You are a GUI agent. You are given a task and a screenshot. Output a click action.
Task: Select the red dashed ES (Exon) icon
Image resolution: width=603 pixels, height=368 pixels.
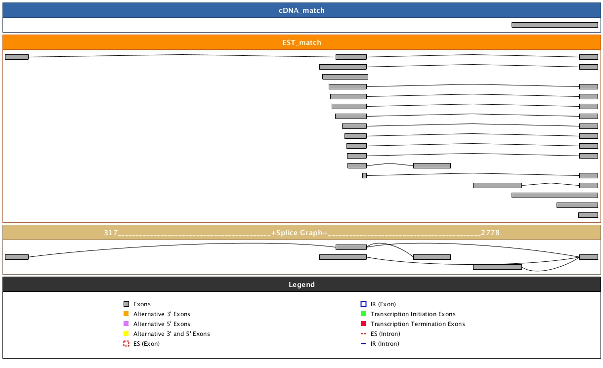(x=126, y=344)
